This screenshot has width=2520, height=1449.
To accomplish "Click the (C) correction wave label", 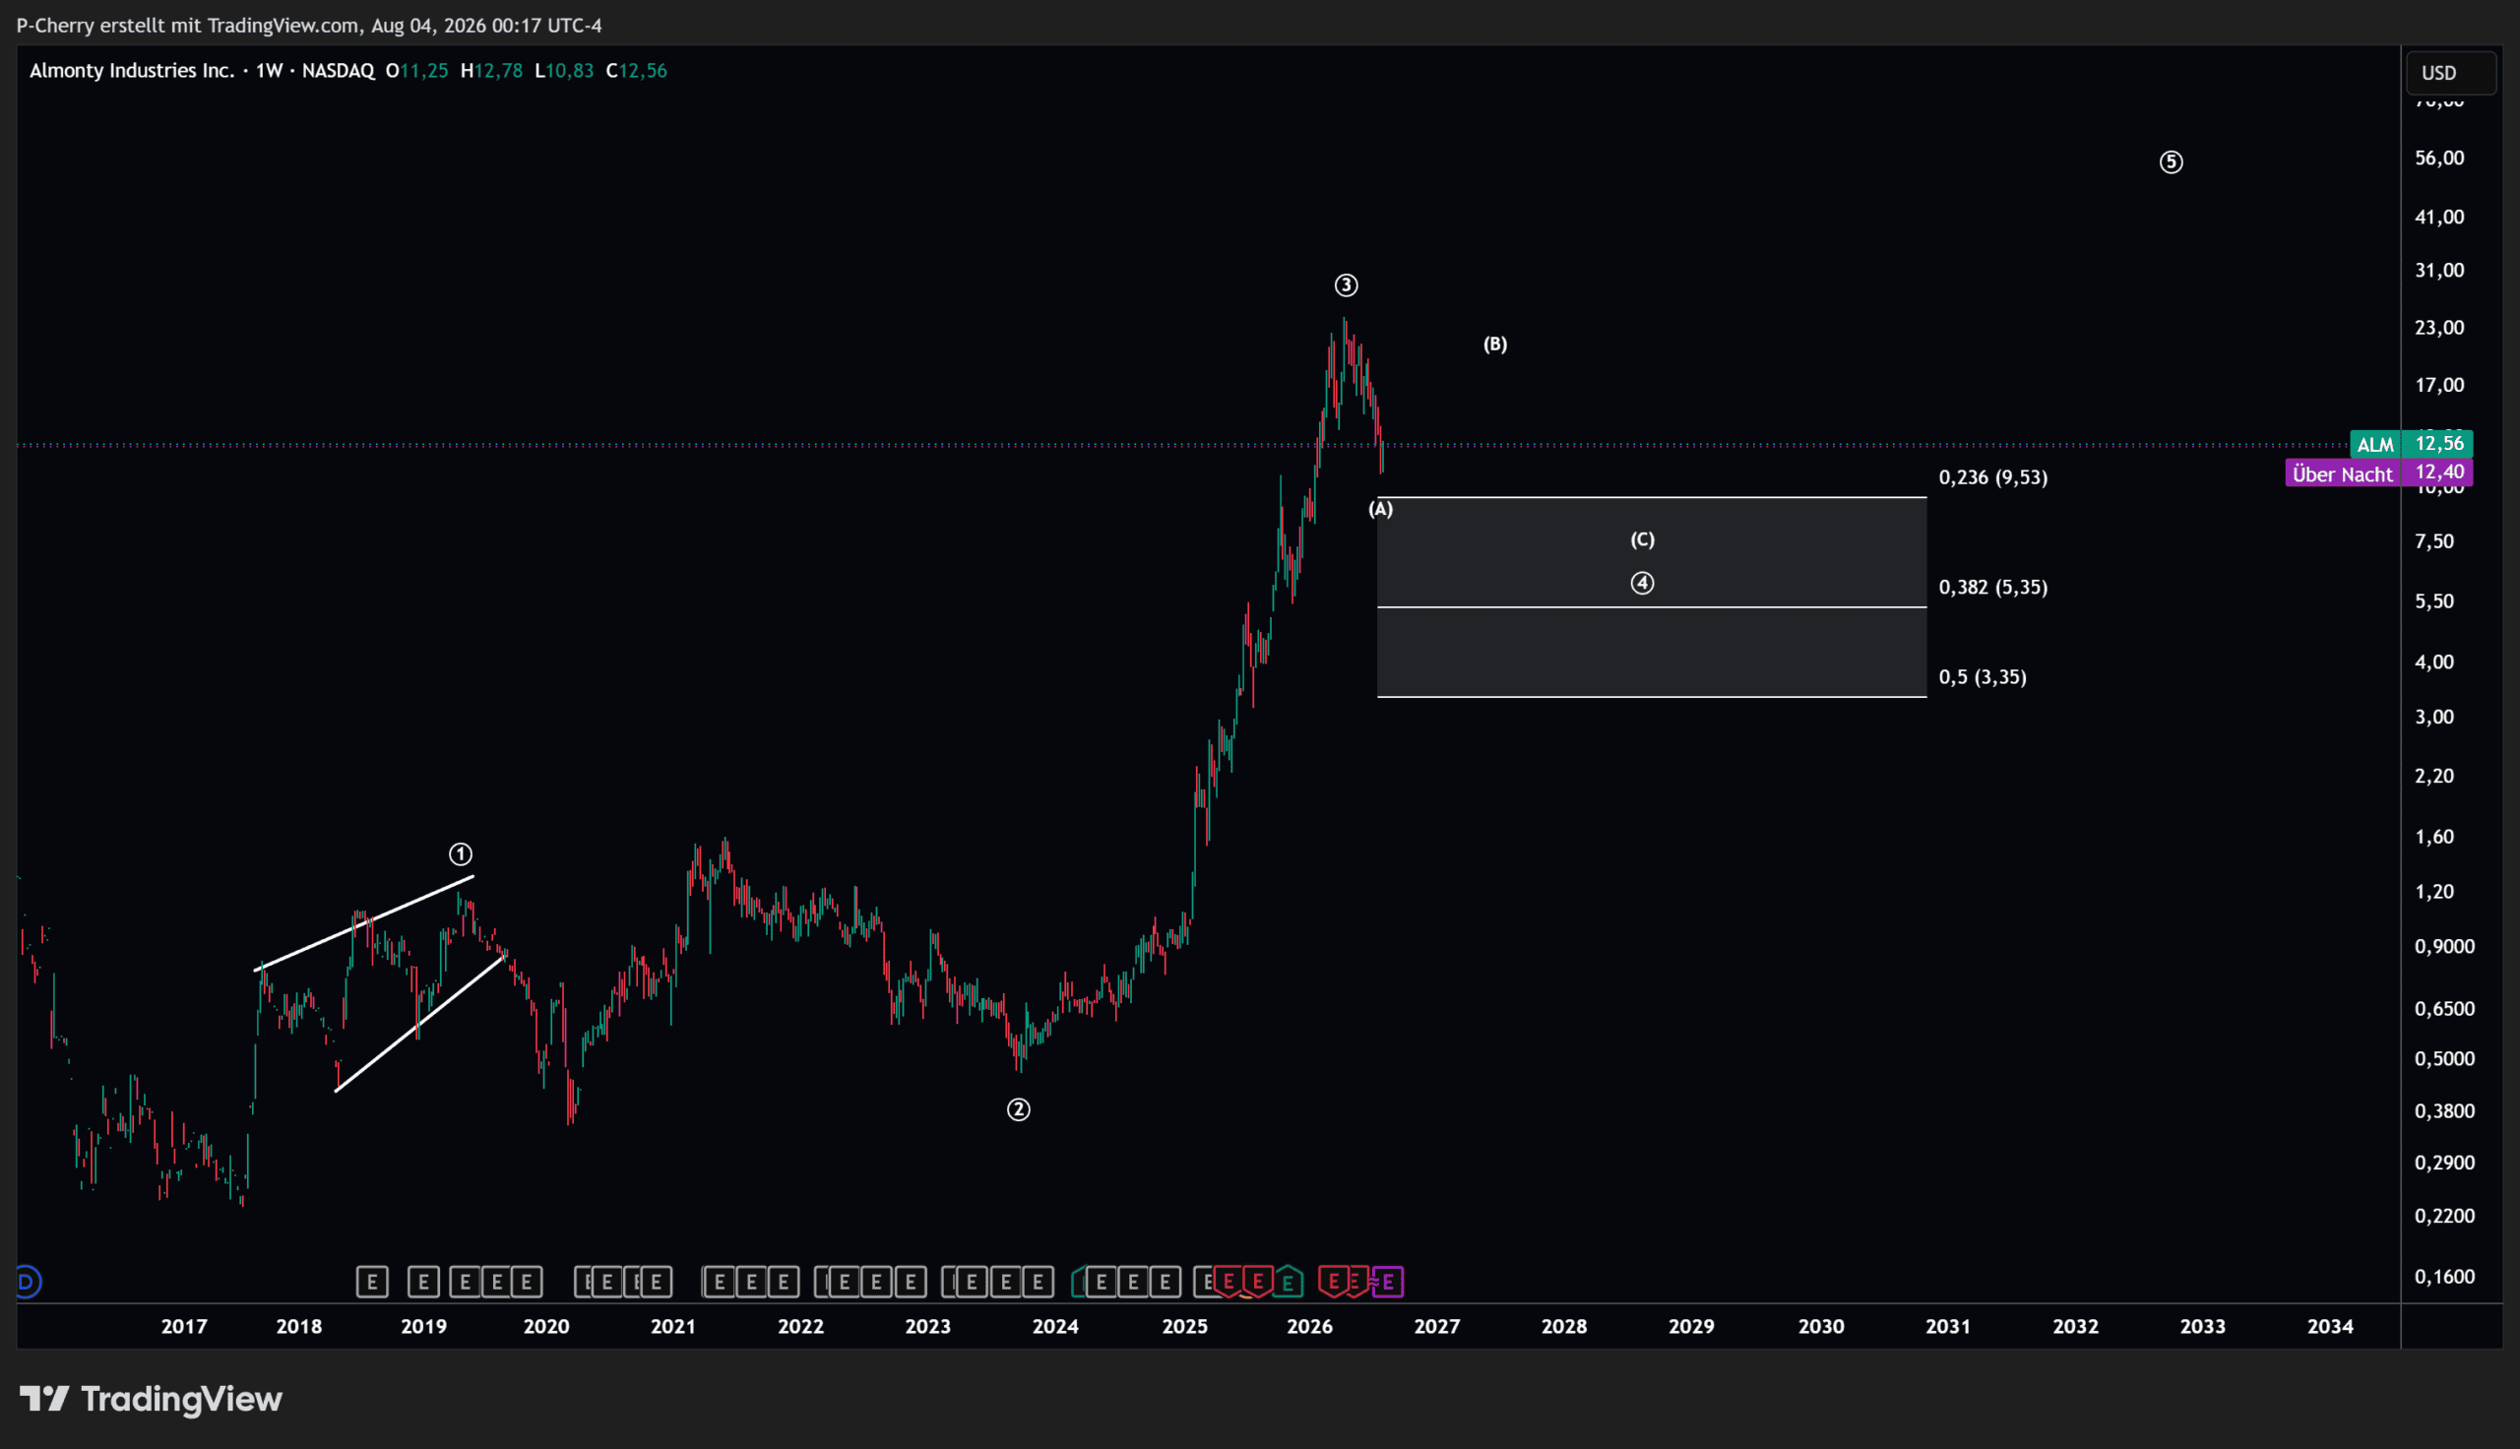I will 1643,539.
